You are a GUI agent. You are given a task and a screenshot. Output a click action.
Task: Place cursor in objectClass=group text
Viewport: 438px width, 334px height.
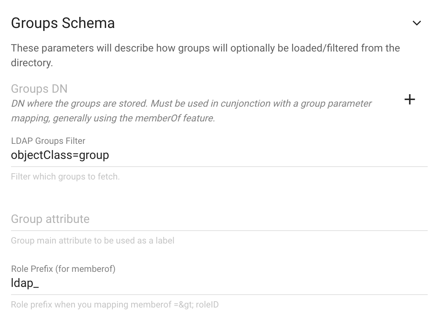(x=60, y=155)
